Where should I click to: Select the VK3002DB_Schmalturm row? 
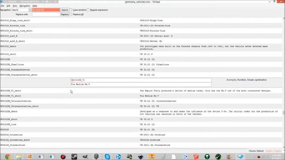pos(141,64)
